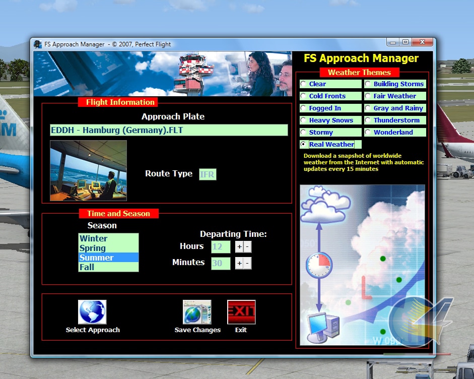Click the app icon in title bar
Viewport: 474px width, 379px height.
coord(38,44)
